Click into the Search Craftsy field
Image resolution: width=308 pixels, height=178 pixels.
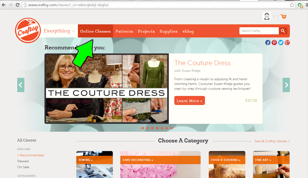[259, 31]
